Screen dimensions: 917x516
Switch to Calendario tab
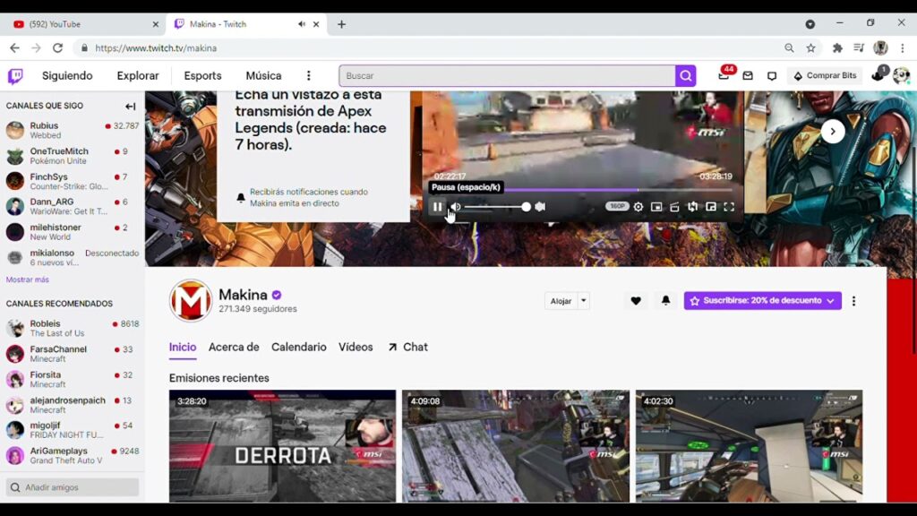[298, 347]
